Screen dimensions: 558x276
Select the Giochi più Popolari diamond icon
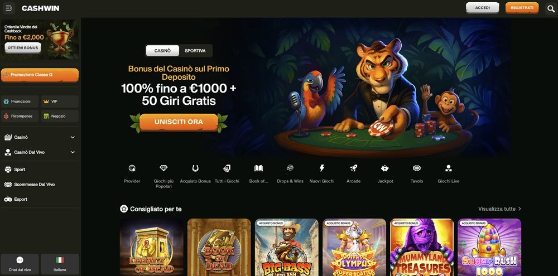[x=163, y=168]
